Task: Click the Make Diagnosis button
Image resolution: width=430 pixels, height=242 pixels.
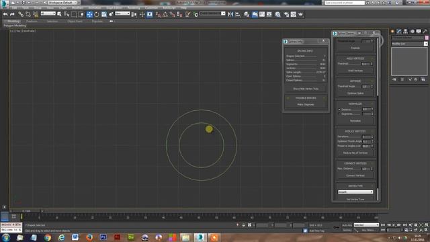Action: 306,105
